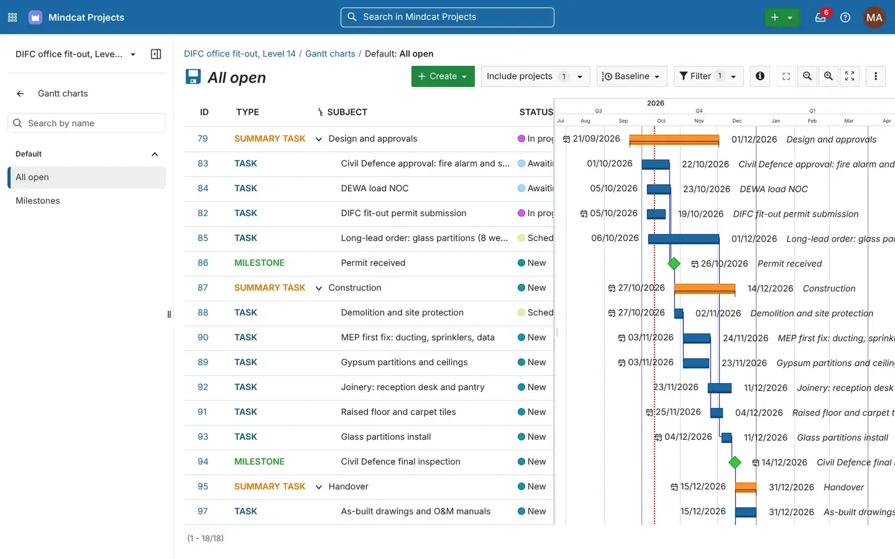The width and height of the screenshot is (895, 559).
Task: Open the DIFC office fit-out breadcrumb link
Action: (x=240, y=54)
